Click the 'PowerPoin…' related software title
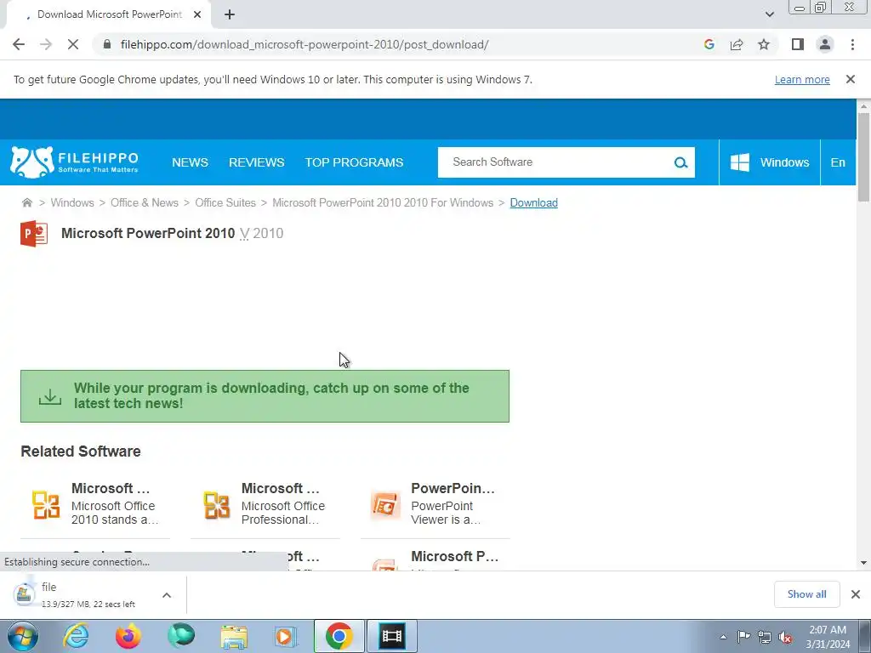The height and width of the screenshot is (653, 871). coord(453,488)
